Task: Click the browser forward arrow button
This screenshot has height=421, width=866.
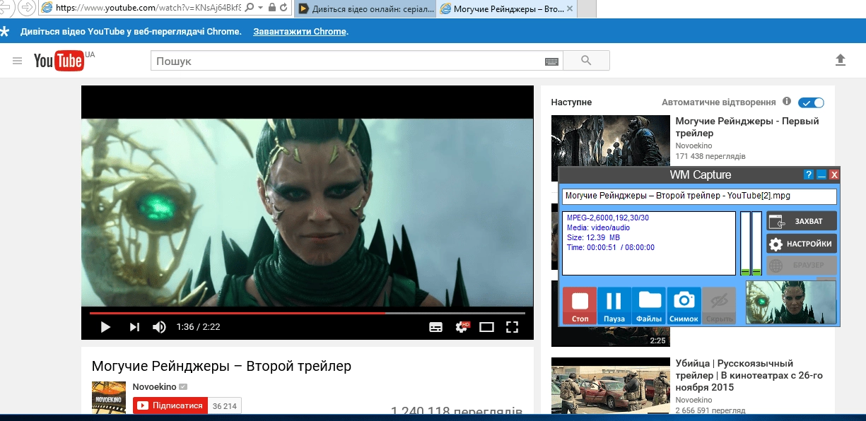Action: 27,8
